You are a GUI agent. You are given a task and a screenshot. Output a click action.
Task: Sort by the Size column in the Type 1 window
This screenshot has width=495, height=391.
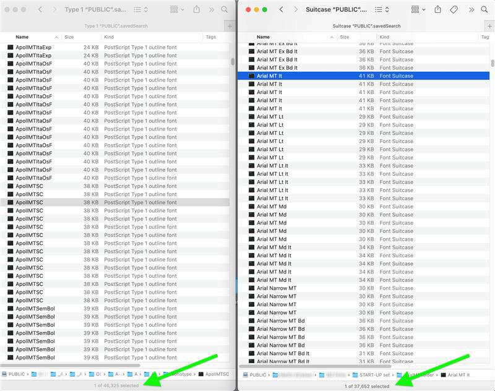69,37
